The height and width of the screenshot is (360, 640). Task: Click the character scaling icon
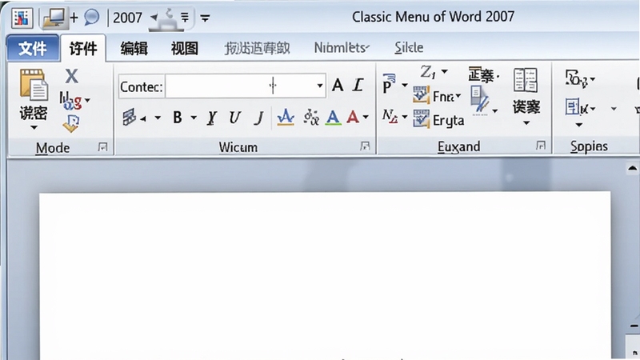311,118
